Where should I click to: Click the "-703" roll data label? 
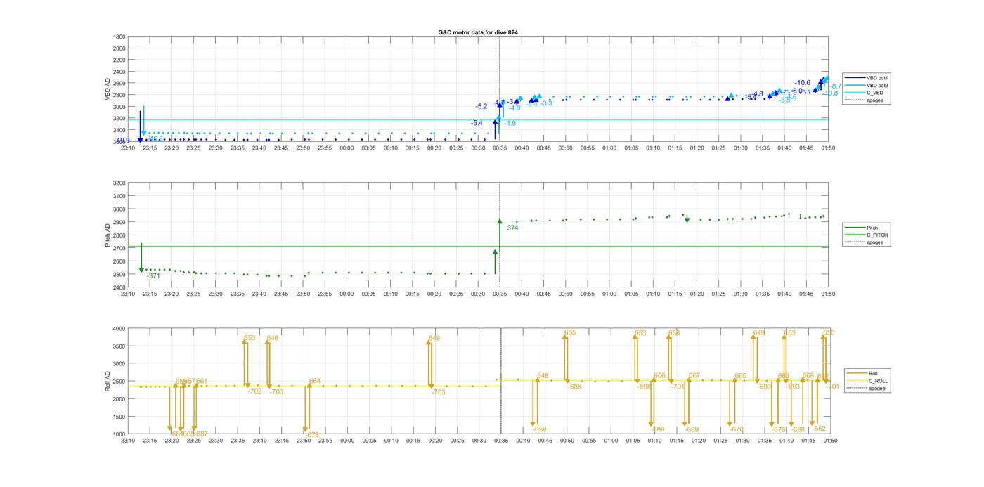pyautogui.click(x=438, y=392)
